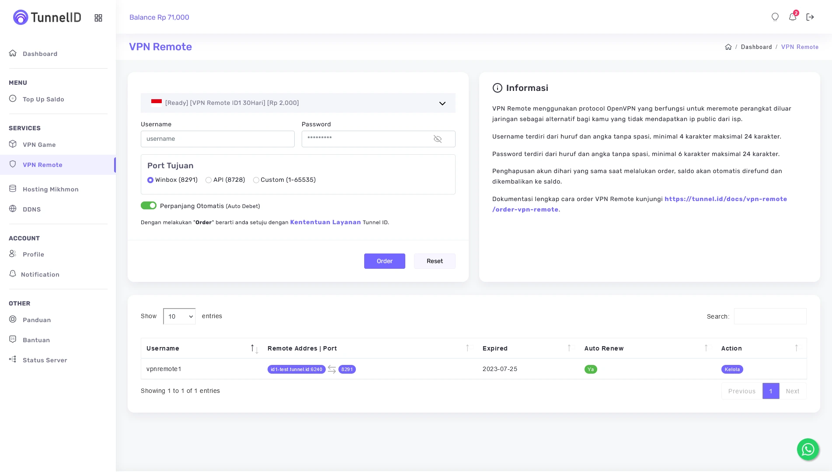Click the Status Server network icon
The width and height of the screenshot is (832, 472).
point(13,360)
